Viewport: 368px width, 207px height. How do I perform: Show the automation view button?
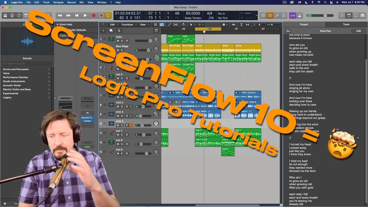(169, 25)
